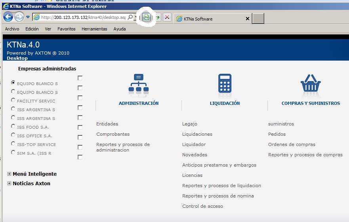The width and height of the screenshot is (349, 222).
Task: Open the recent pages dropdown arrow
Action: point(28,17)
